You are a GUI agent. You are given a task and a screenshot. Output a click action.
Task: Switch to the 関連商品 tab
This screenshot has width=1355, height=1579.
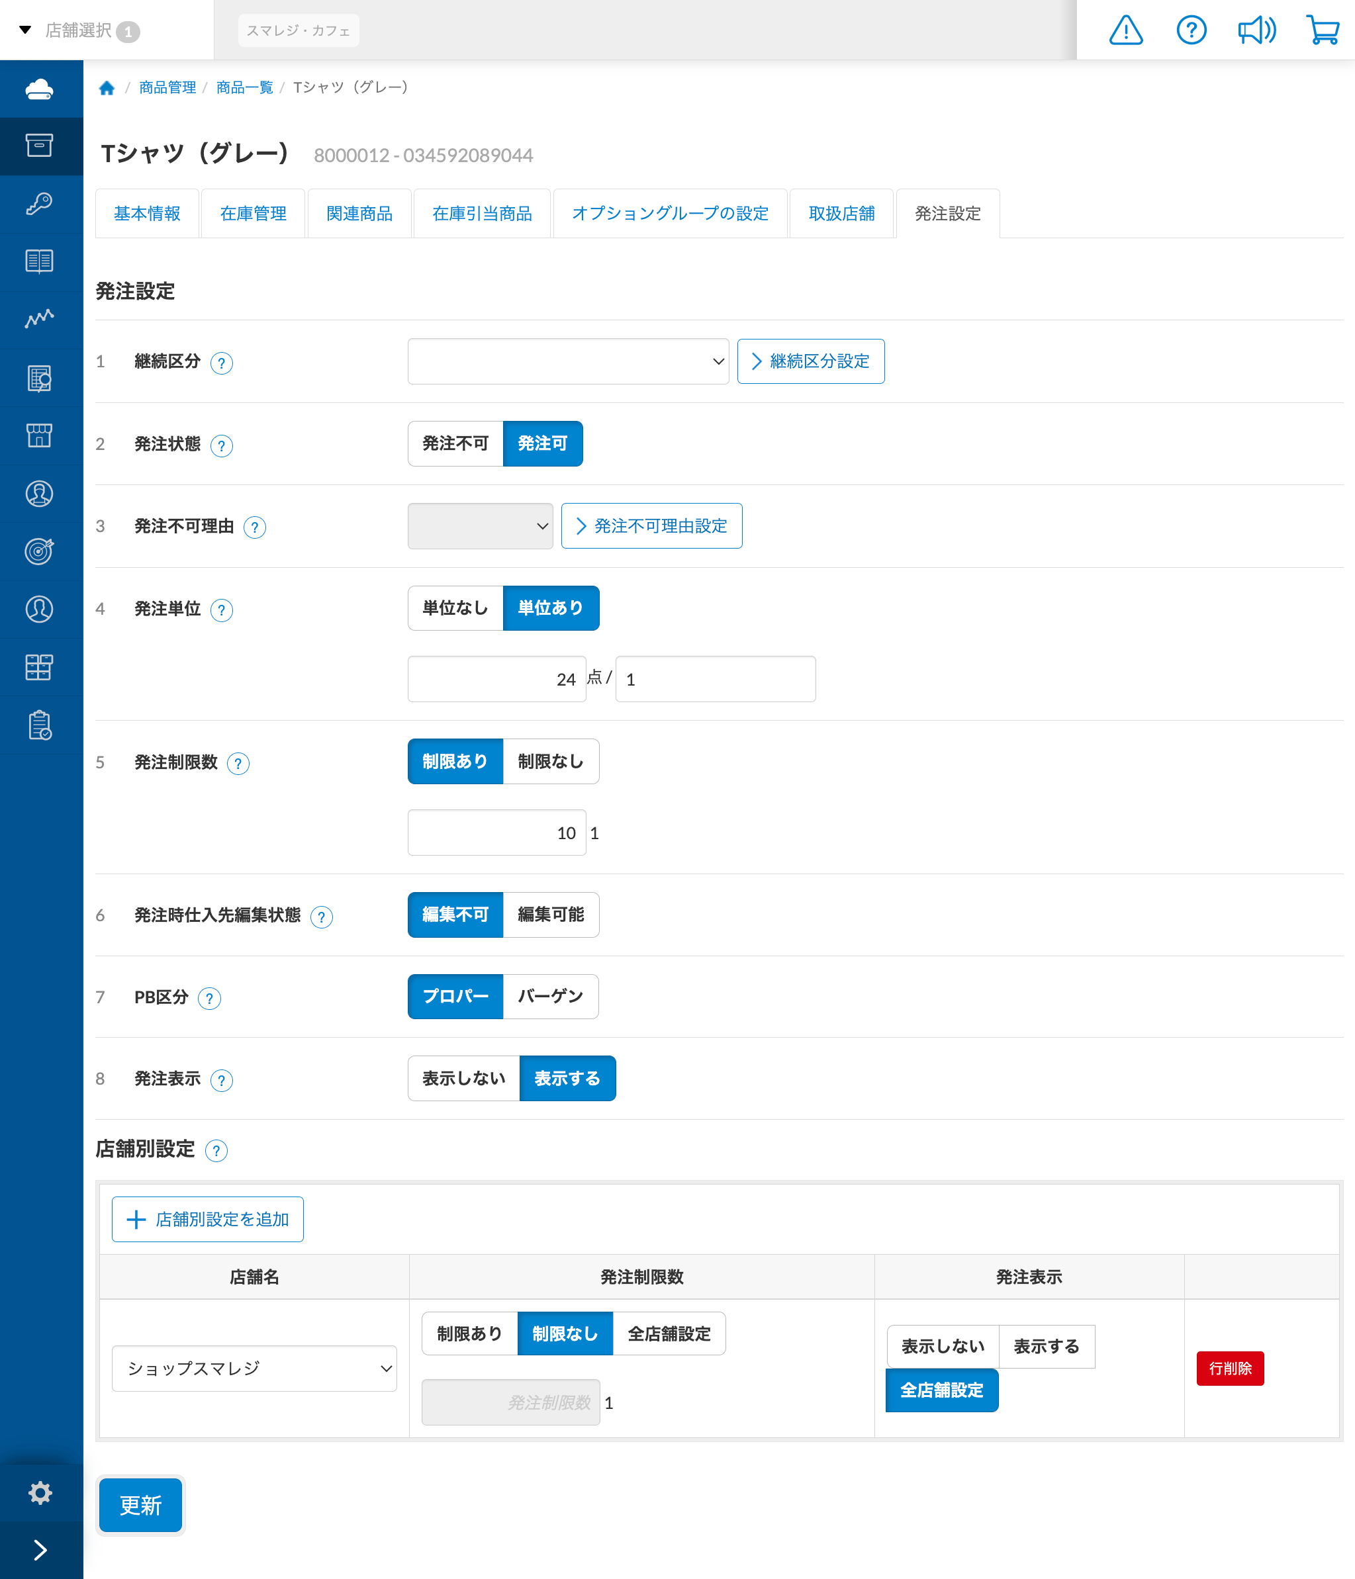tap(359, 213)
